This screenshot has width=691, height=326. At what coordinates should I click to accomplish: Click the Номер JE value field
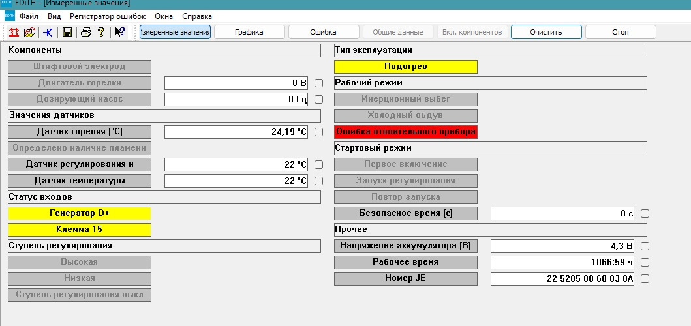pos(562,279)
